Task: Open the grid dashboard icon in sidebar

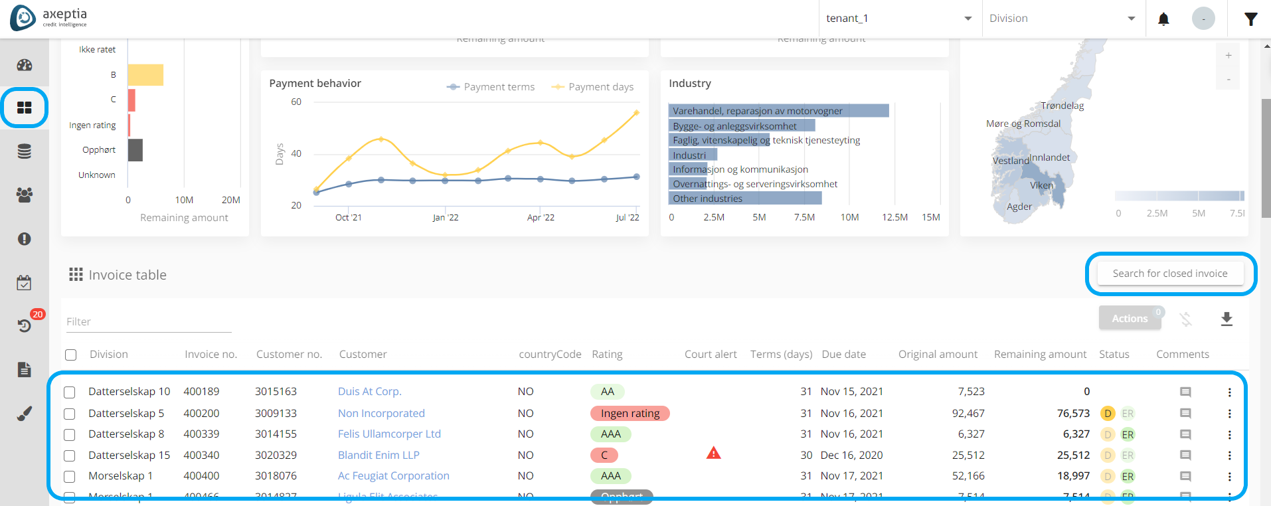Action: pos(25,108)
